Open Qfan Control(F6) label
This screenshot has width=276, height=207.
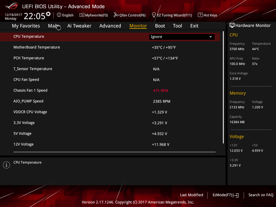point(132,15)
